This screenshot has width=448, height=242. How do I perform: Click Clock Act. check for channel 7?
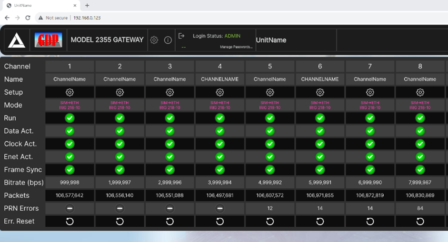[x=370, y=144]
